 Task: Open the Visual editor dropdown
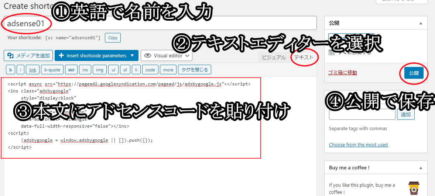click(167, 55)
